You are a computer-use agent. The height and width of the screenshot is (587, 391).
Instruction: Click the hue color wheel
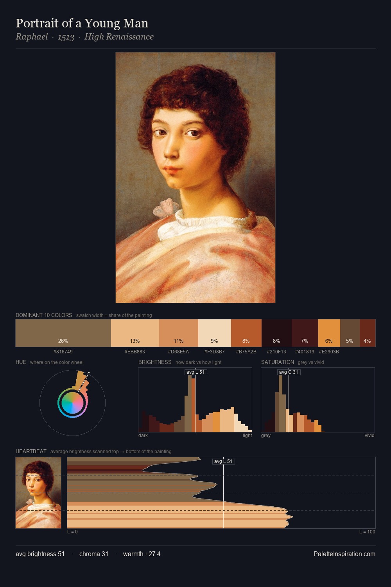coord(73,403)
